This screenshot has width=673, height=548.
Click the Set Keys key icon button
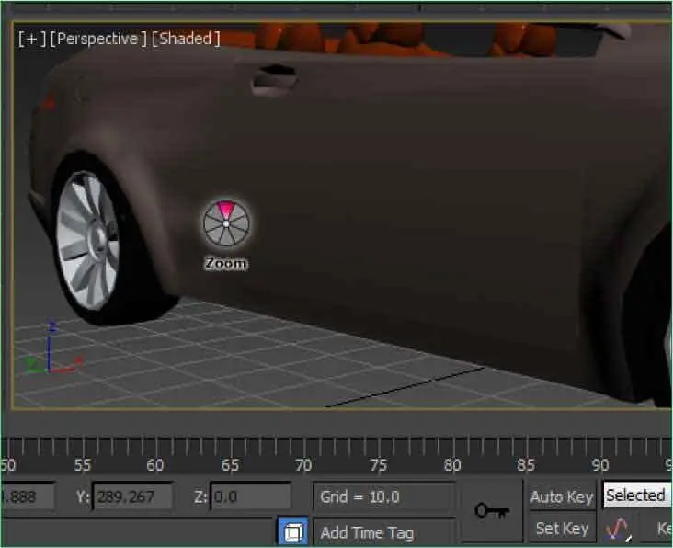491,510
